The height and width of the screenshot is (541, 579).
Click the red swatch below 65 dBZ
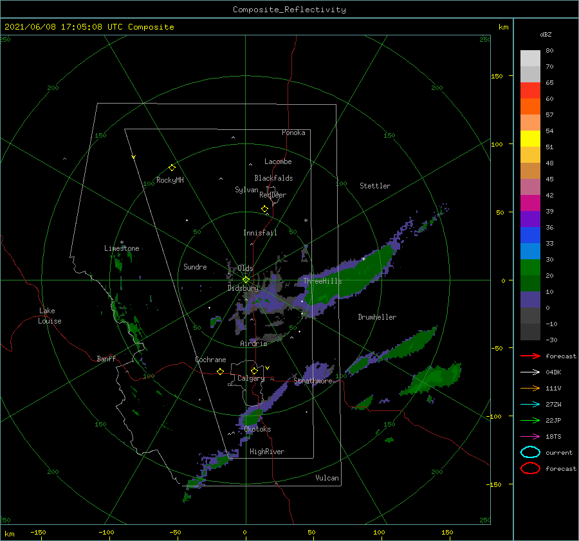[x=530, y=90]
